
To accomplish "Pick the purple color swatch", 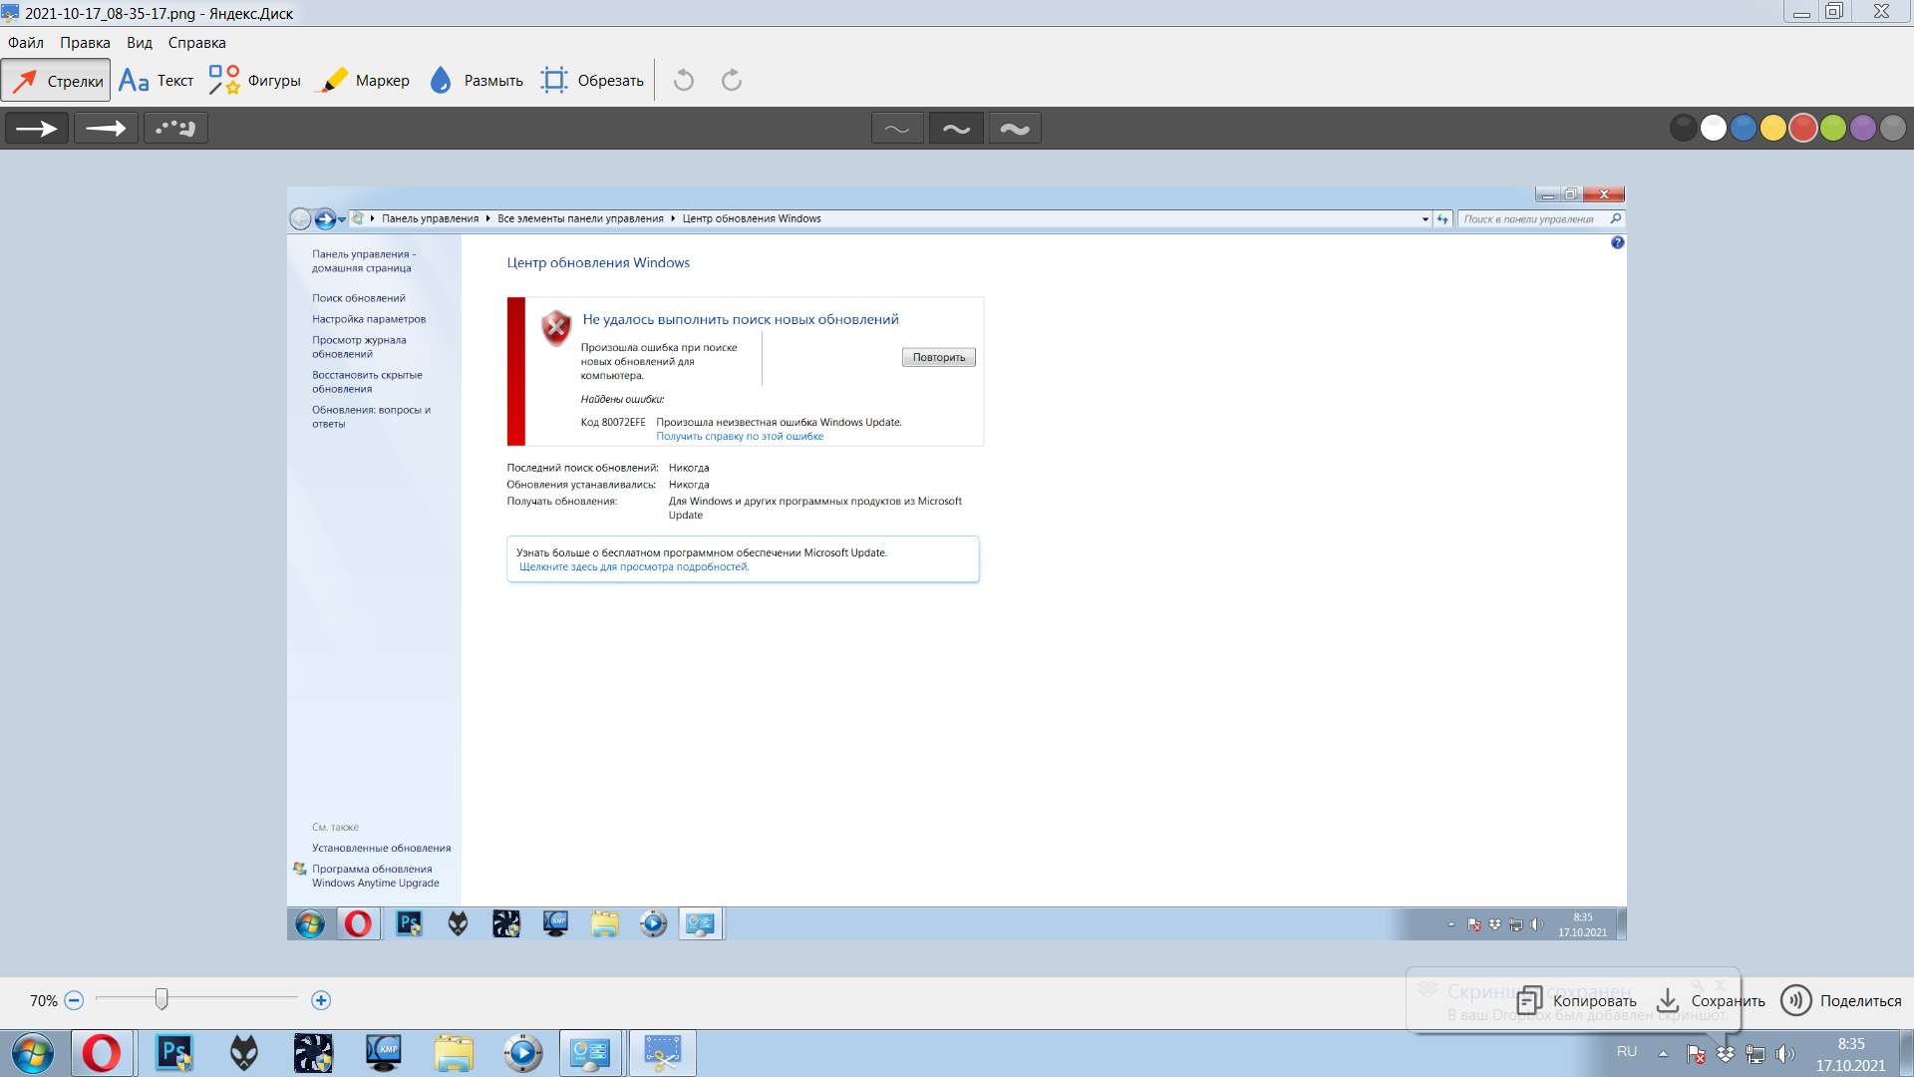I will 1863,129.
